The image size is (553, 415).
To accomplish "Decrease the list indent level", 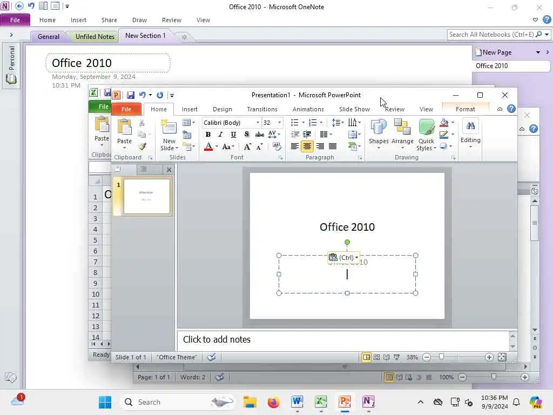I will click(295, 135).
